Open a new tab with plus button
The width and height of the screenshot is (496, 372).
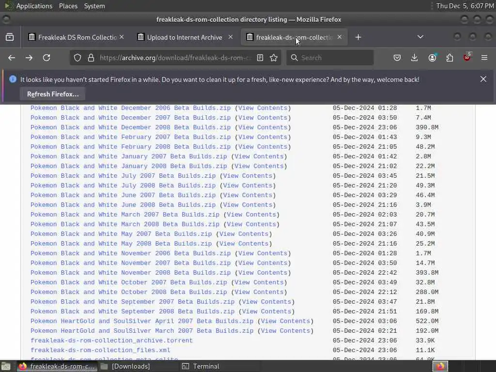pos(358,37)
